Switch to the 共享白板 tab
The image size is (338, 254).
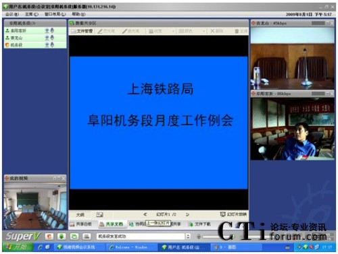pos(81,224)
